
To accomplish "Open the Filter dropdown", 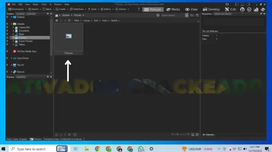I will pyautogui.click(x=78, y=21).
